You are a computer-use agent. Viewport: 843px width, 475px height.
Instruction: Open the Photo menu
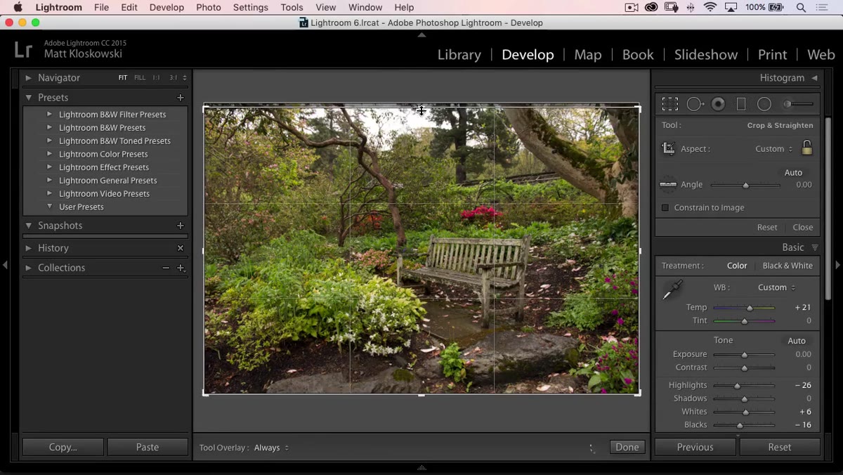tap(209, 8)
